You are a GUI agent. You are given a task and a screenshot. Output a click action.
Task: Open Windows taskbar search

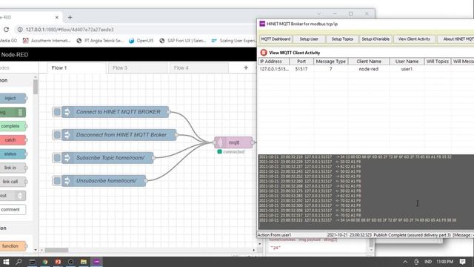click(19, 262)
